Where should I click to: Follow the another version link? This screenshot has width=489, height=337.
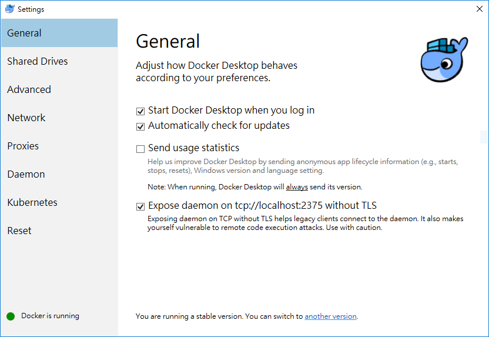[330, 316]
